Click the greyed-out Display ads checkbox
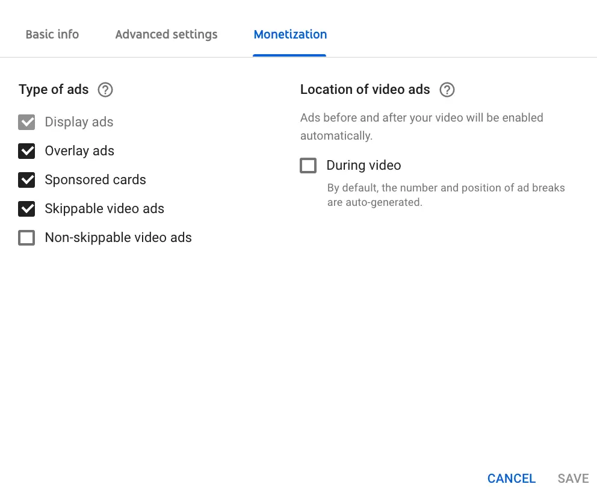This screenshot has height=496, width=597. (26, 122)
